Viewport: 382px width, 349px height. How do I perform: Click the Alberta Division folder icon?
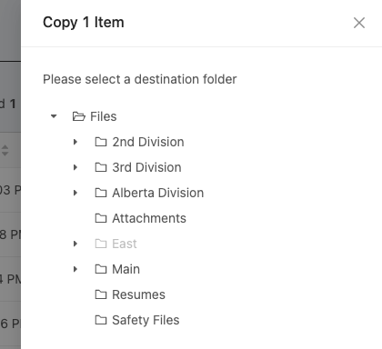(101, 193)
